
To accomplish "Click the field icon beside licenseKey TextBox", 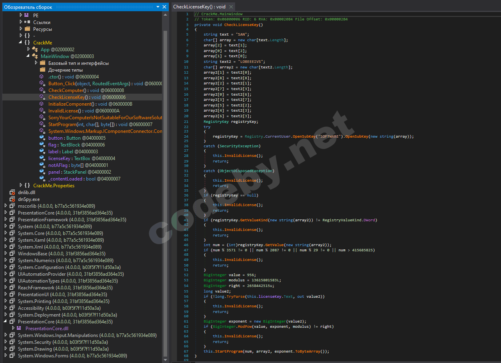I will [42, 158].
